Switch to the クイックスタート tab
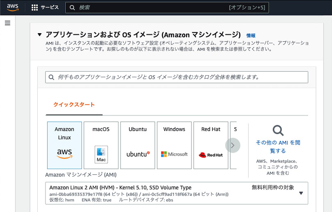This screenshot has height=212, width=332. (74, 105)
